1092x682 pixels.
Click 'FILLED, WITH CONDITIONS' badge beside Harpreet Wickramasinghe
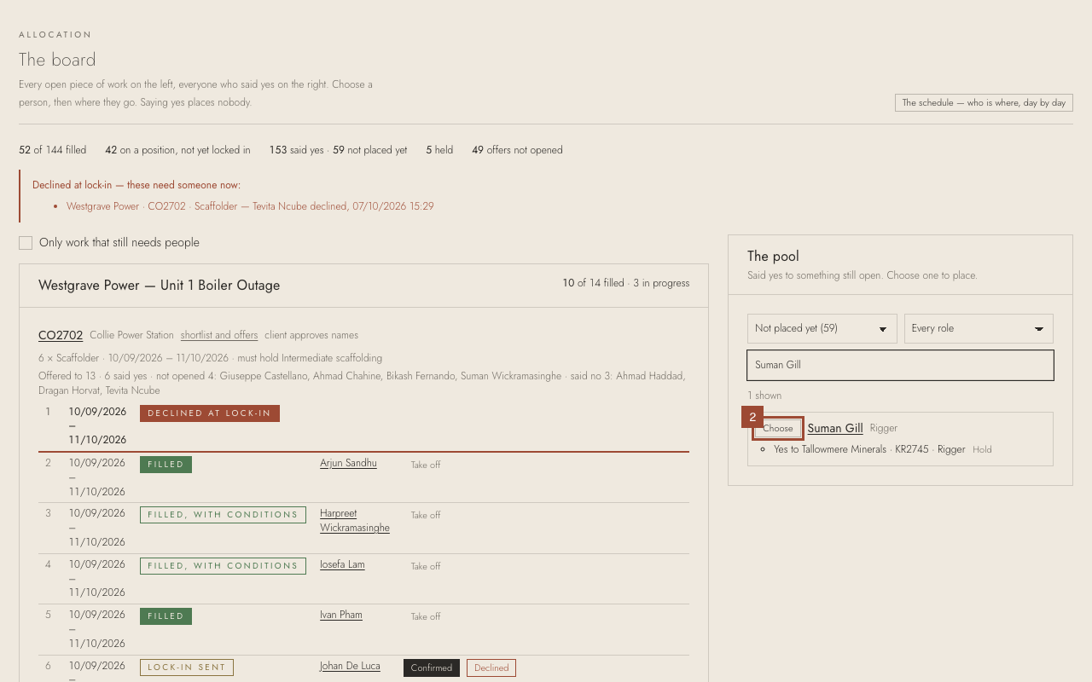point(223,515)
